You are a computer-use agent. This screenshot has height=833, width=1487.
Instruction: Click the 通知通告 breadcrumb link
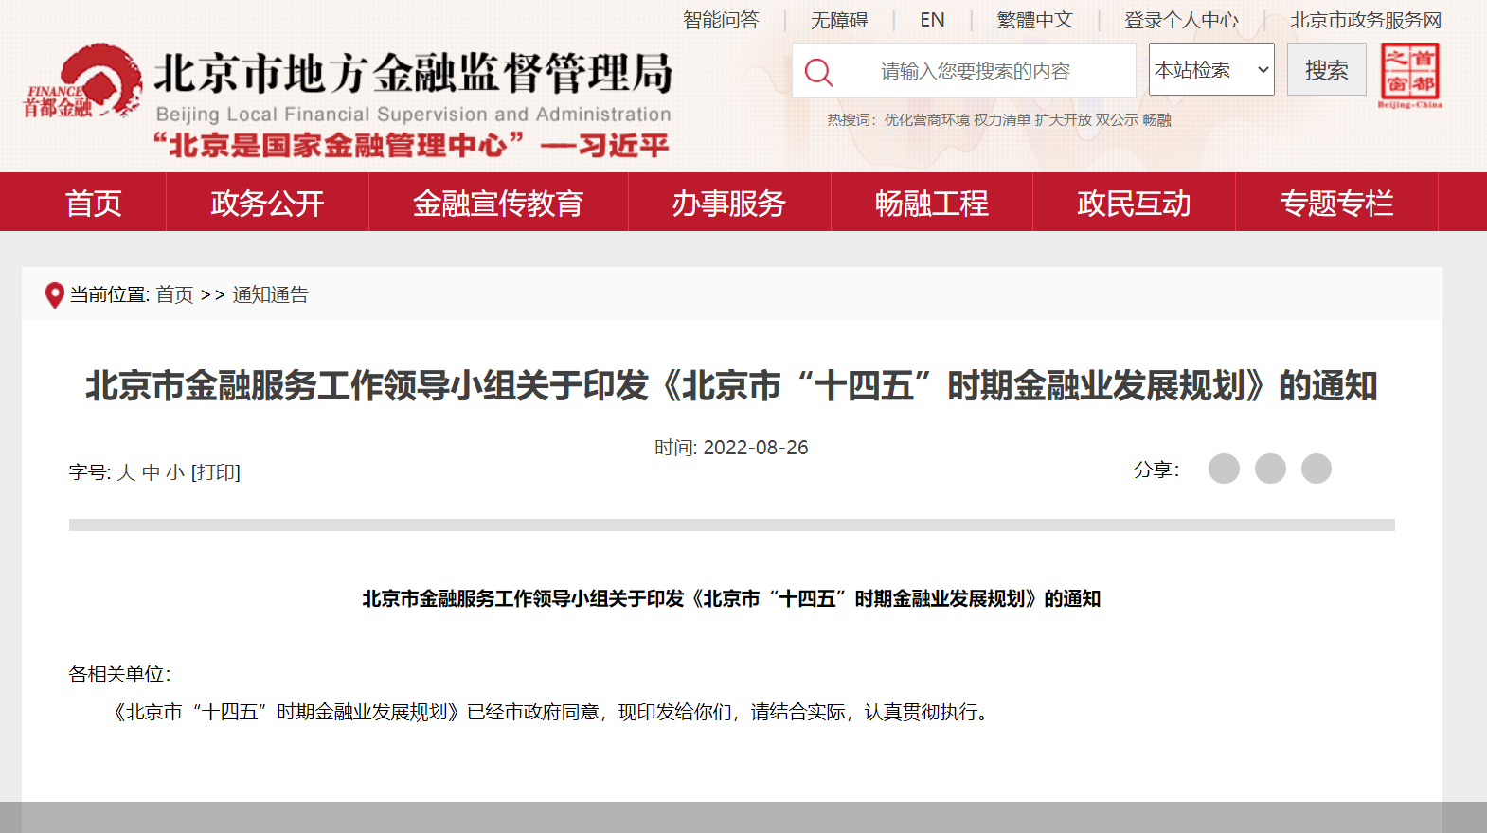[270, 295]
